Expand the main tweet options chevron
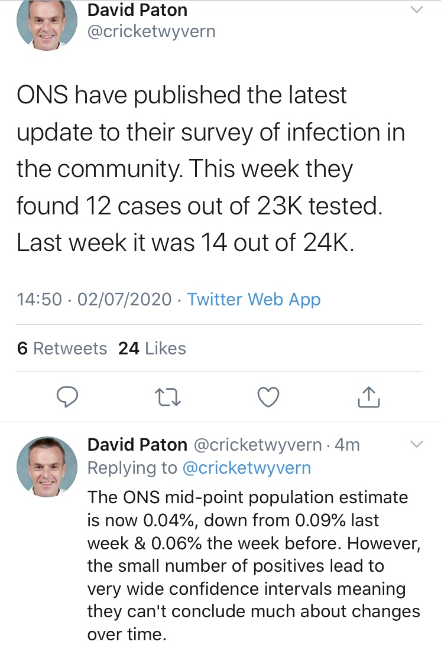441x645 pixels. pyautogui.click(x=417, y=9)
